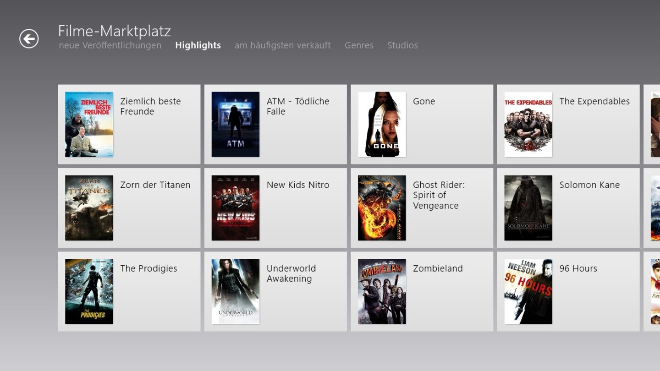
Task: Click the title text The Prodigies
Action: click(148, 269)
